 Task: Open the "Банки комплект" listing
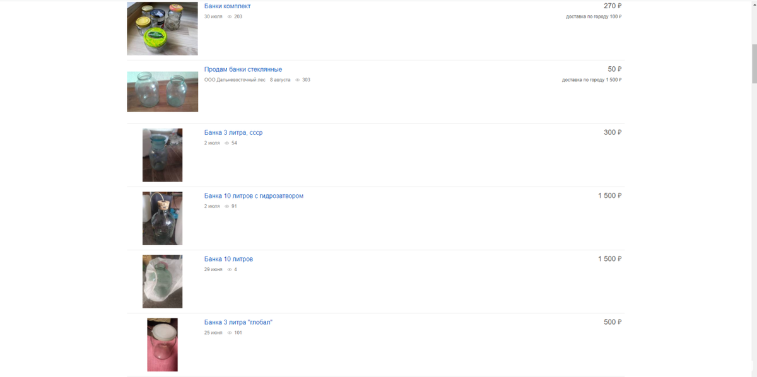[227, 6]
